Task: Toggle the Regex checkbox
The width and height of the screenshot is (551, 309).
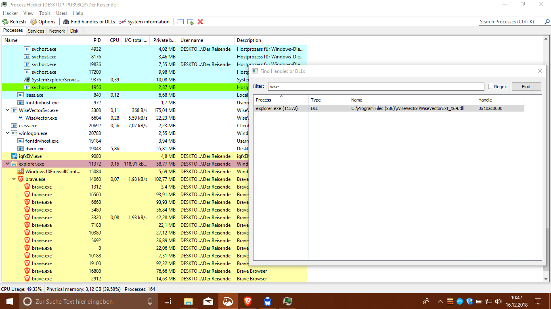Action: click(x=490, y=87)
